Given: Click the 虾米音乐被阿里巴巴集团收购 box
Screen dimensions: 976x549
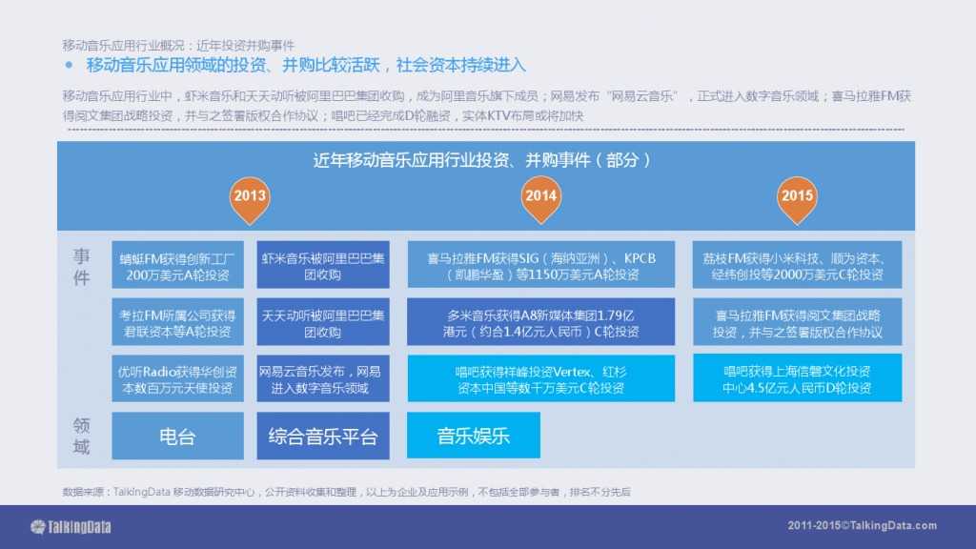Looking at the screenshot, I should pos(324,265).
